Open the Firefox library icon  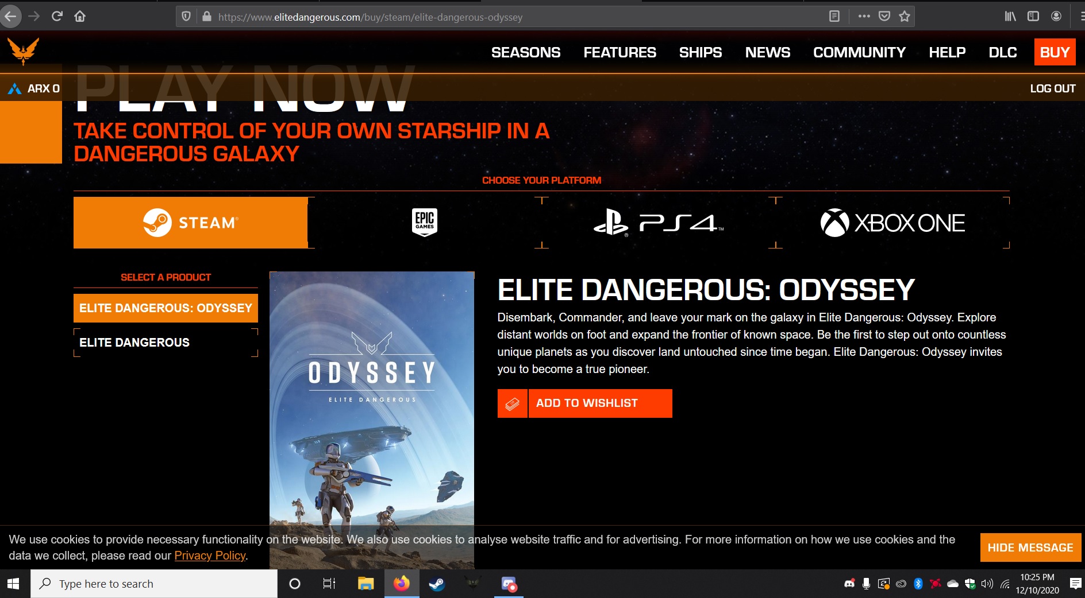click(1010, 17)
